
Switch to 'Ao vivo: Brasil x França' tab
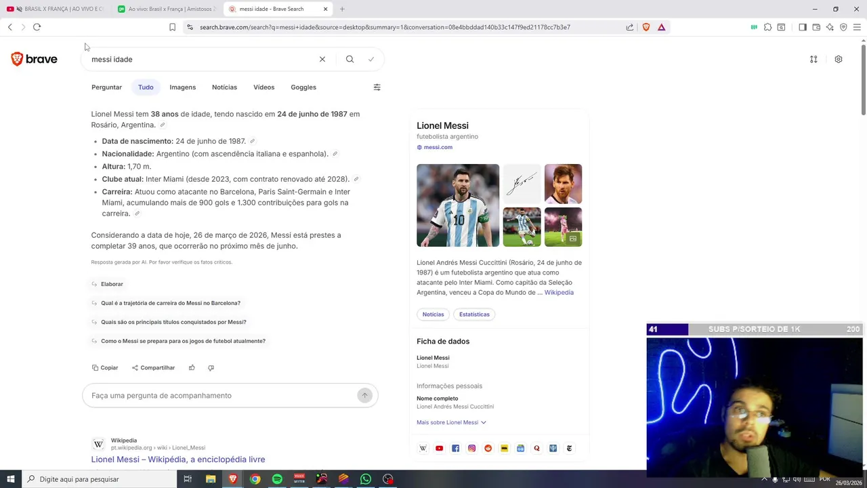pos(168,9)
